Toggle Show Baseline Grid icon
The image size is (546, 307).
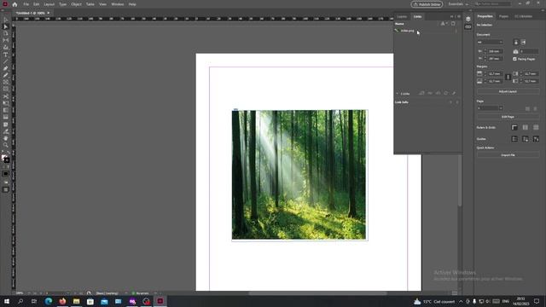[526, 128]
